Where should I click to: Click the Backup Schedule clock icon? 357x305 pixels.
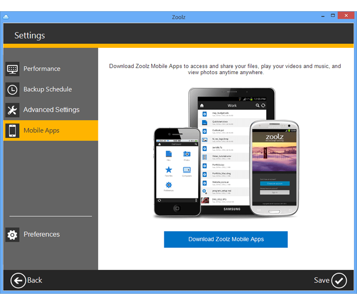(12, 89)
